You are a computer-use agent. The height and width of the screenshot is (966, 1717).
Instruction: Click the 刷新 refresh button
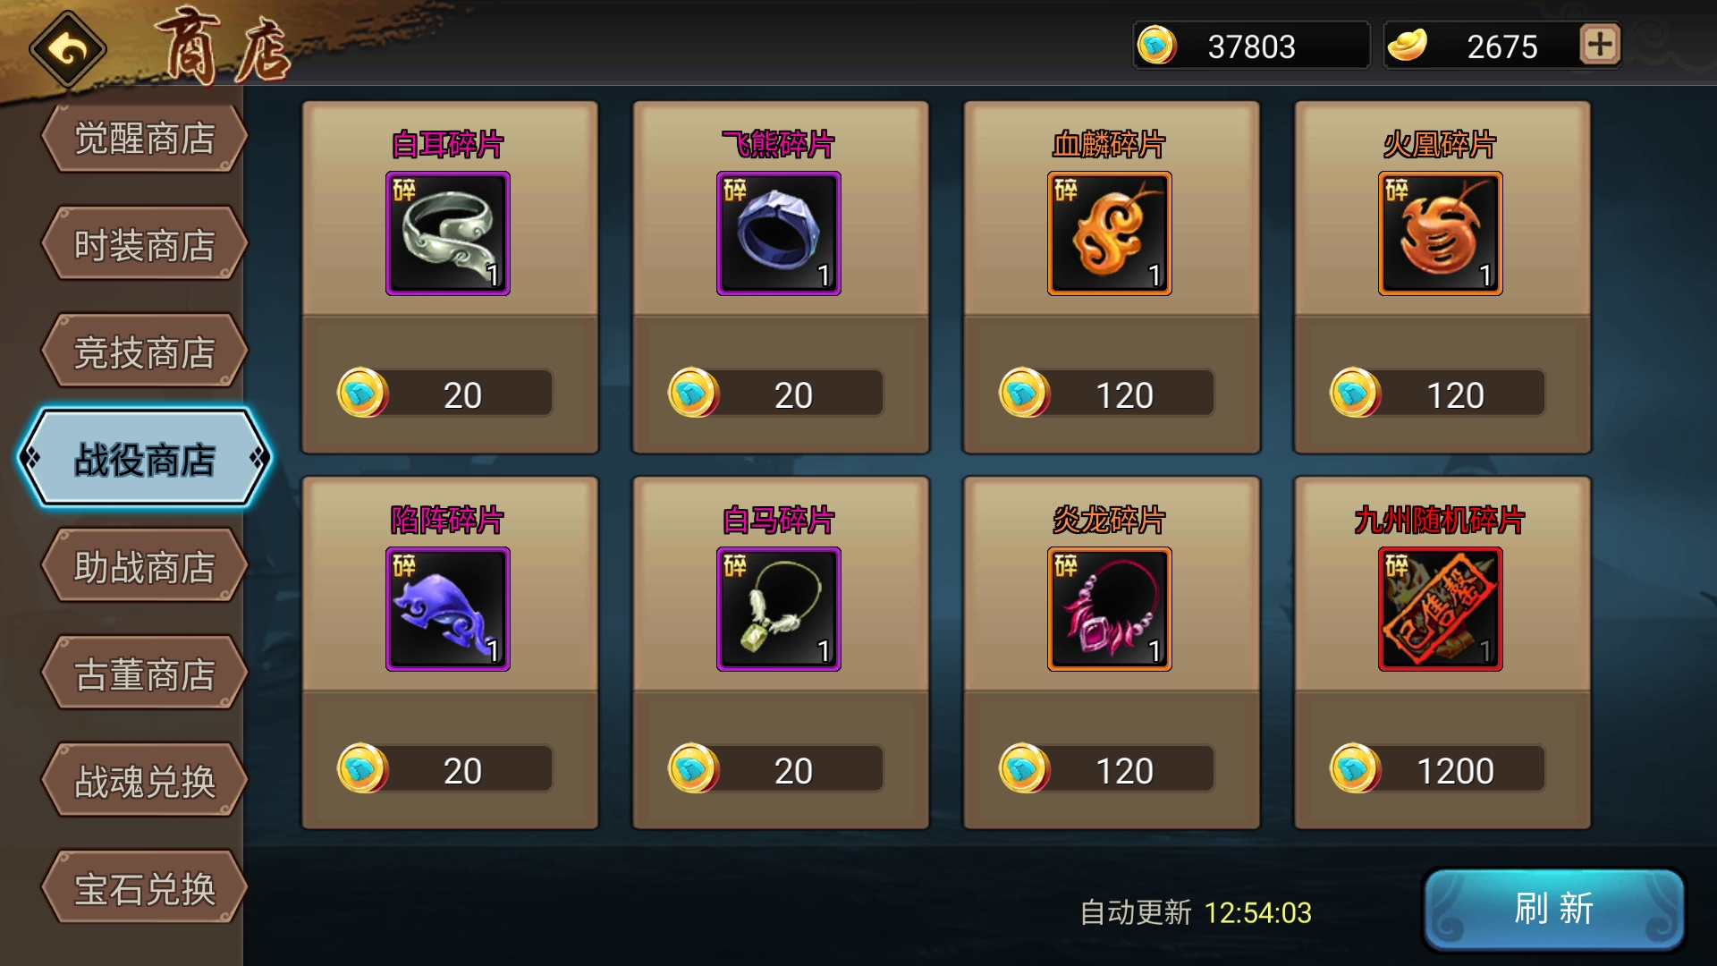coord(1554,909)
